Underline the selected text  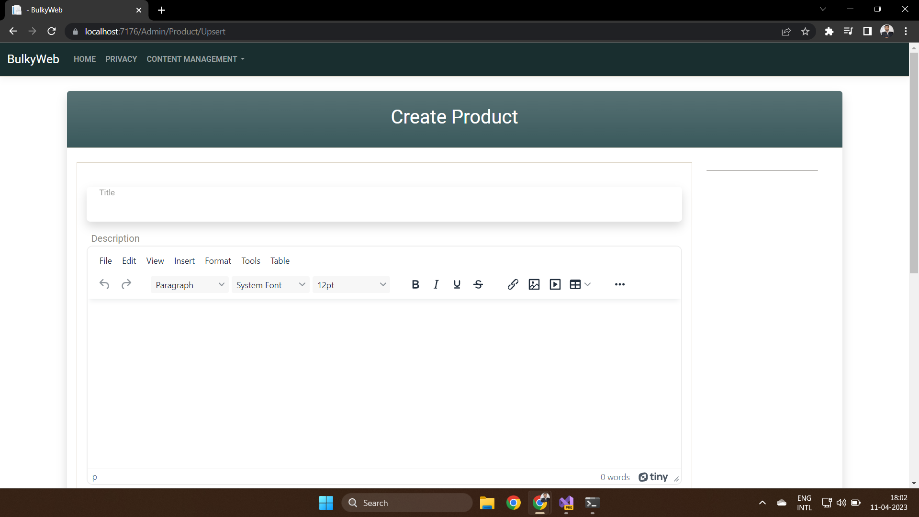pyautogui.click(x=457, y=284)
